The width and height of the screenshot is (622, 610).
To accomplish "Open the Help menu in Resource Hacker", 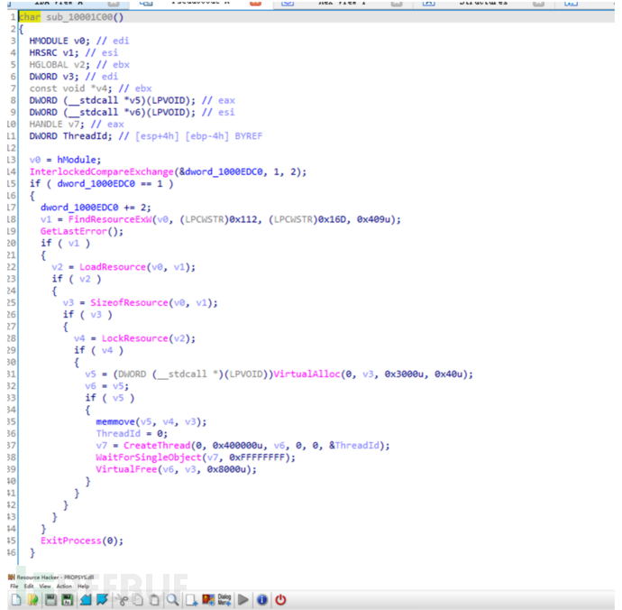I will (83, 587).
